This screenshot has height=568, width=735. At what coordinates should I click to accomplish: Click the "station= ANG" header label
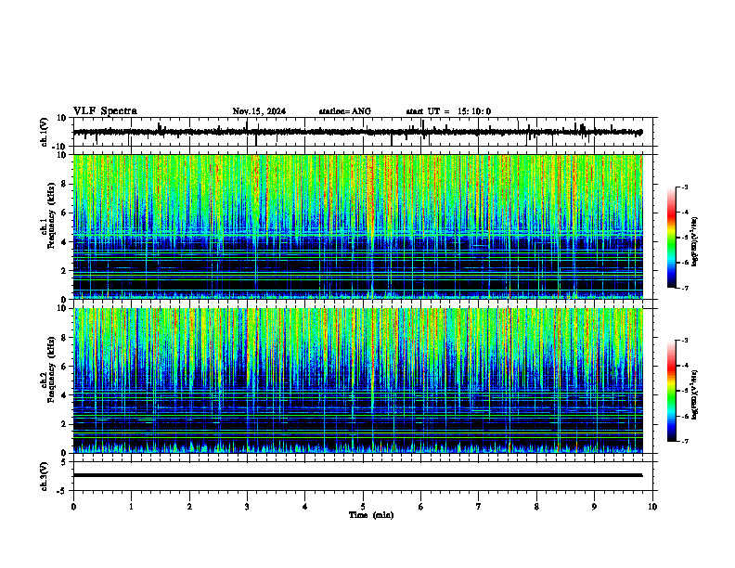coord(345,111)
